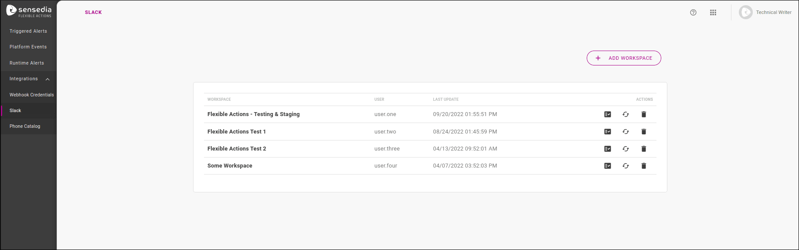Screen dimensions: 799x250
Task: Delete the Flexible Actions Test 2 workspace
Action: click(644, 149)
